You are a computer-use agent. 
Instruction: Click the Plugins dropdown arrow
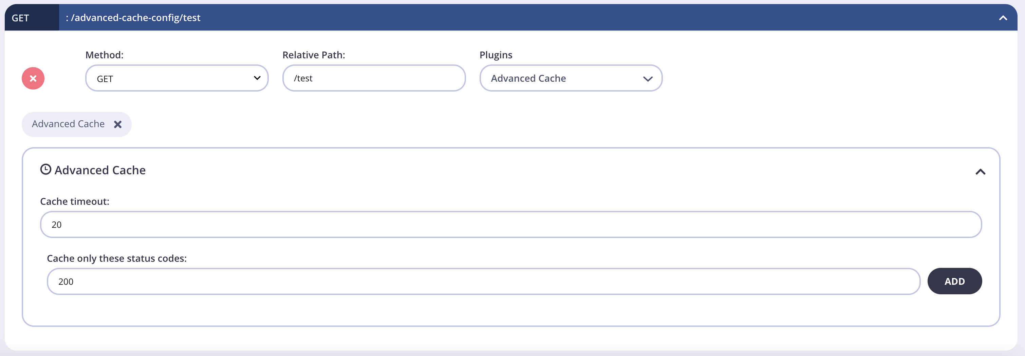pos(648,78)
